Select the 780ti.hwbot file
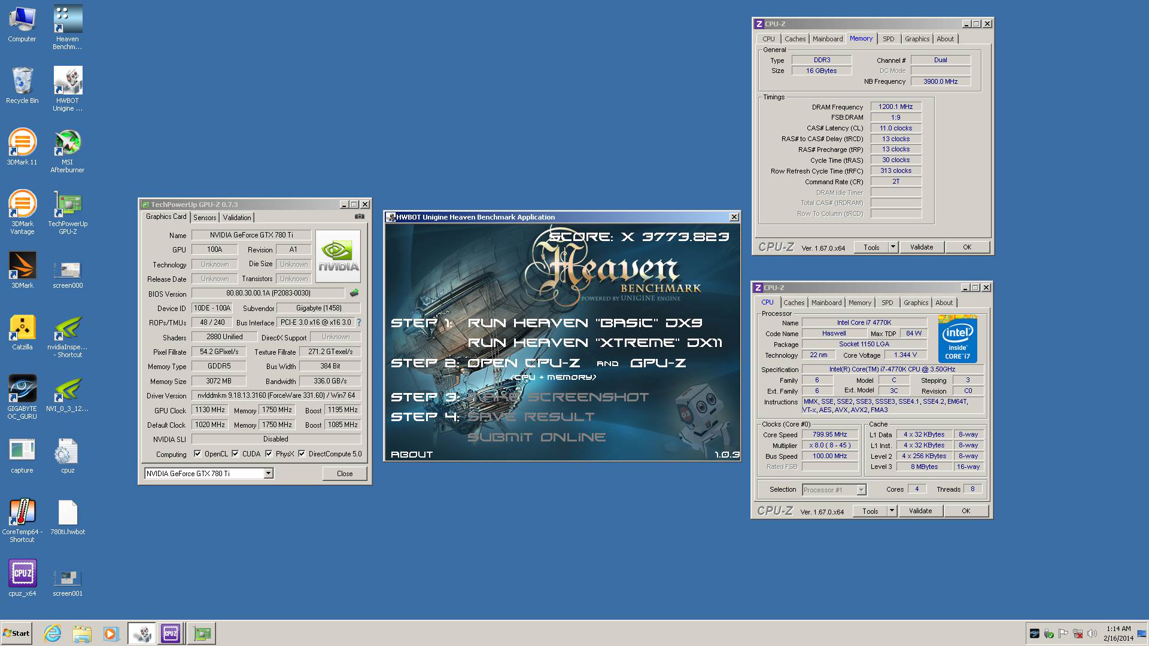The width and height of the screenshot is (1149, 646). 68,517
